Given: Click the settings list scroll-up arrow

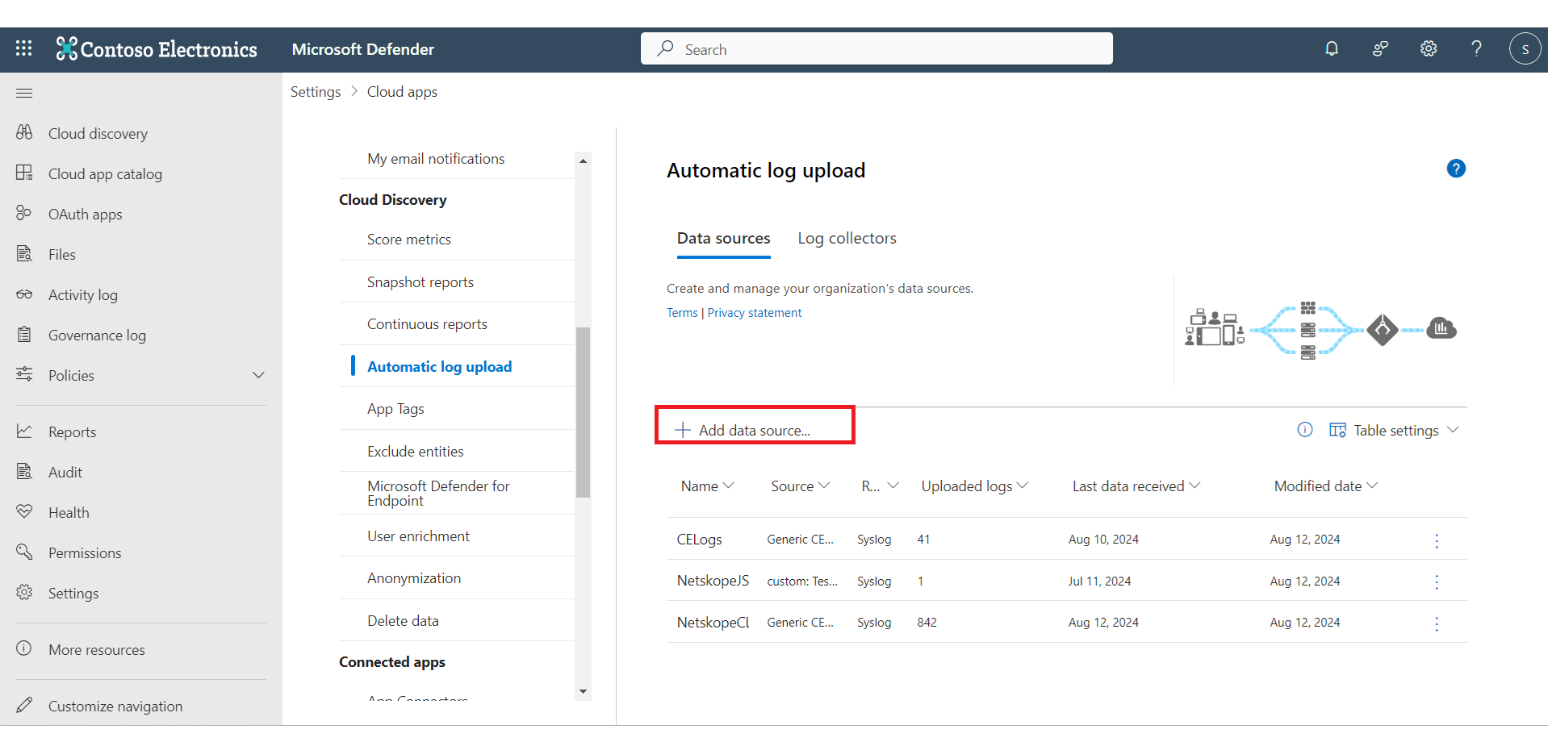Looking at the screenshot, I should click(583, 160).
